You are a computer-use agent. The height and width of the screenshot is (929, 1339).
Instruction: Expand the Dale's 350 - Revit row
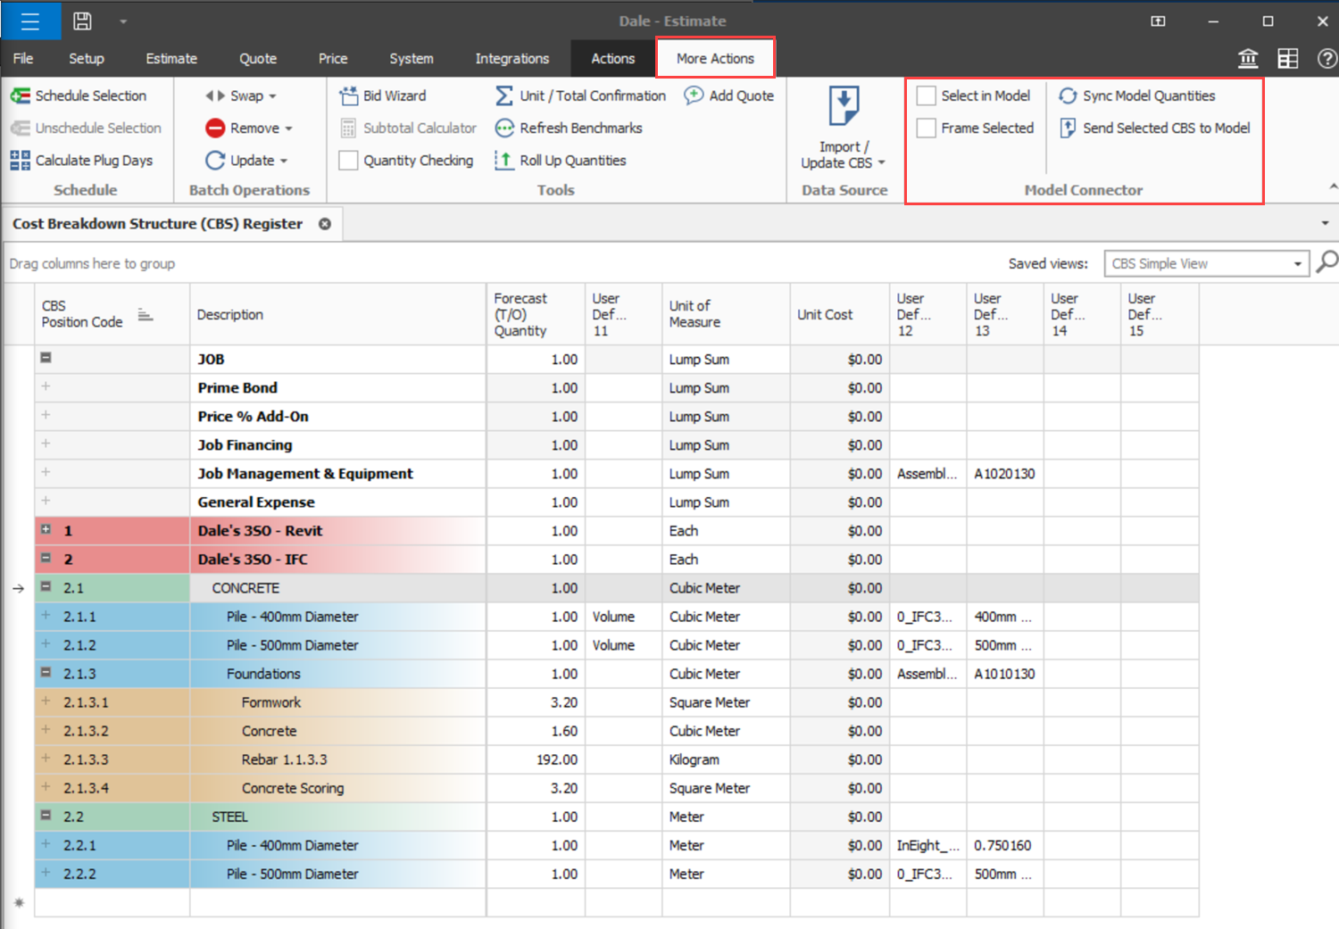(46, 530)
